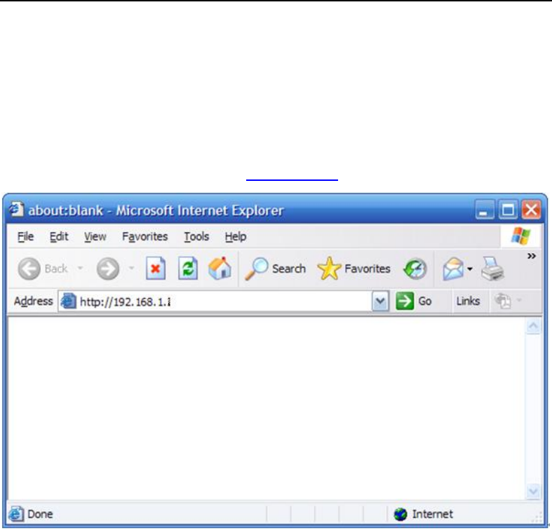Maximize the Internet Explorer window
The width and height of the screenshot is (552, 530).
(508, 210)
